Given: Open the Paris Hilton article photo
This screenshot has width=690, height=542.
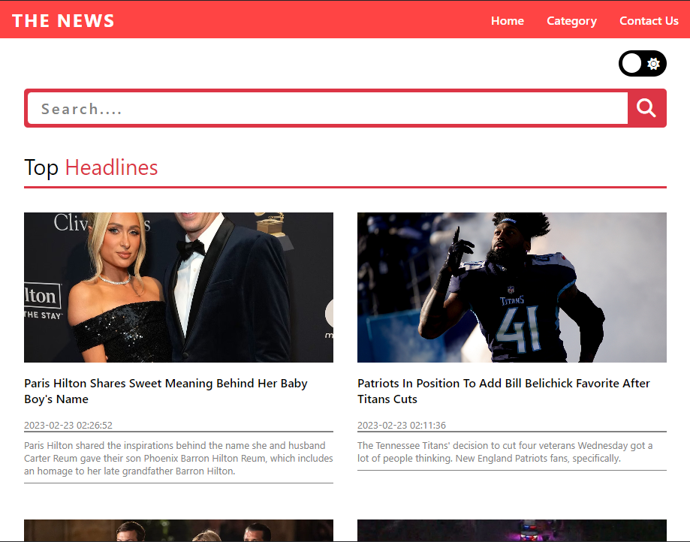Looking at the screenshot, I should [179, 288].
